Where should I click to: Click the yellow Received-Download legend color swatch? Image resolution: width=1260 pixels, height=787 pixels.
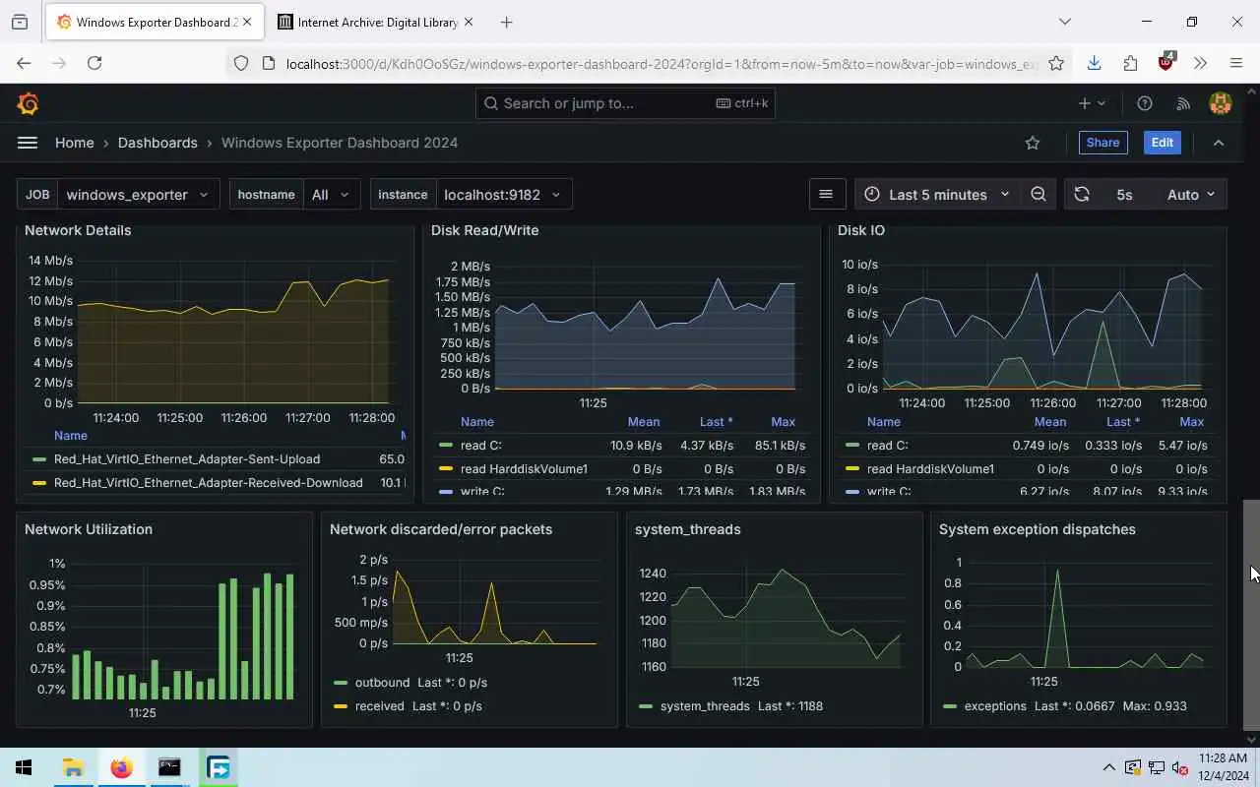[39, 483]
